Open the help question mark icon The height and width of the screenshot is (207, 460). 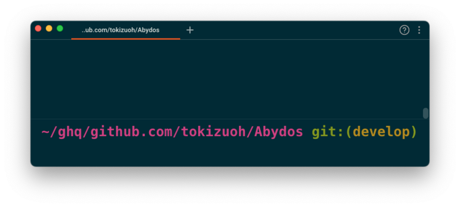404,30
